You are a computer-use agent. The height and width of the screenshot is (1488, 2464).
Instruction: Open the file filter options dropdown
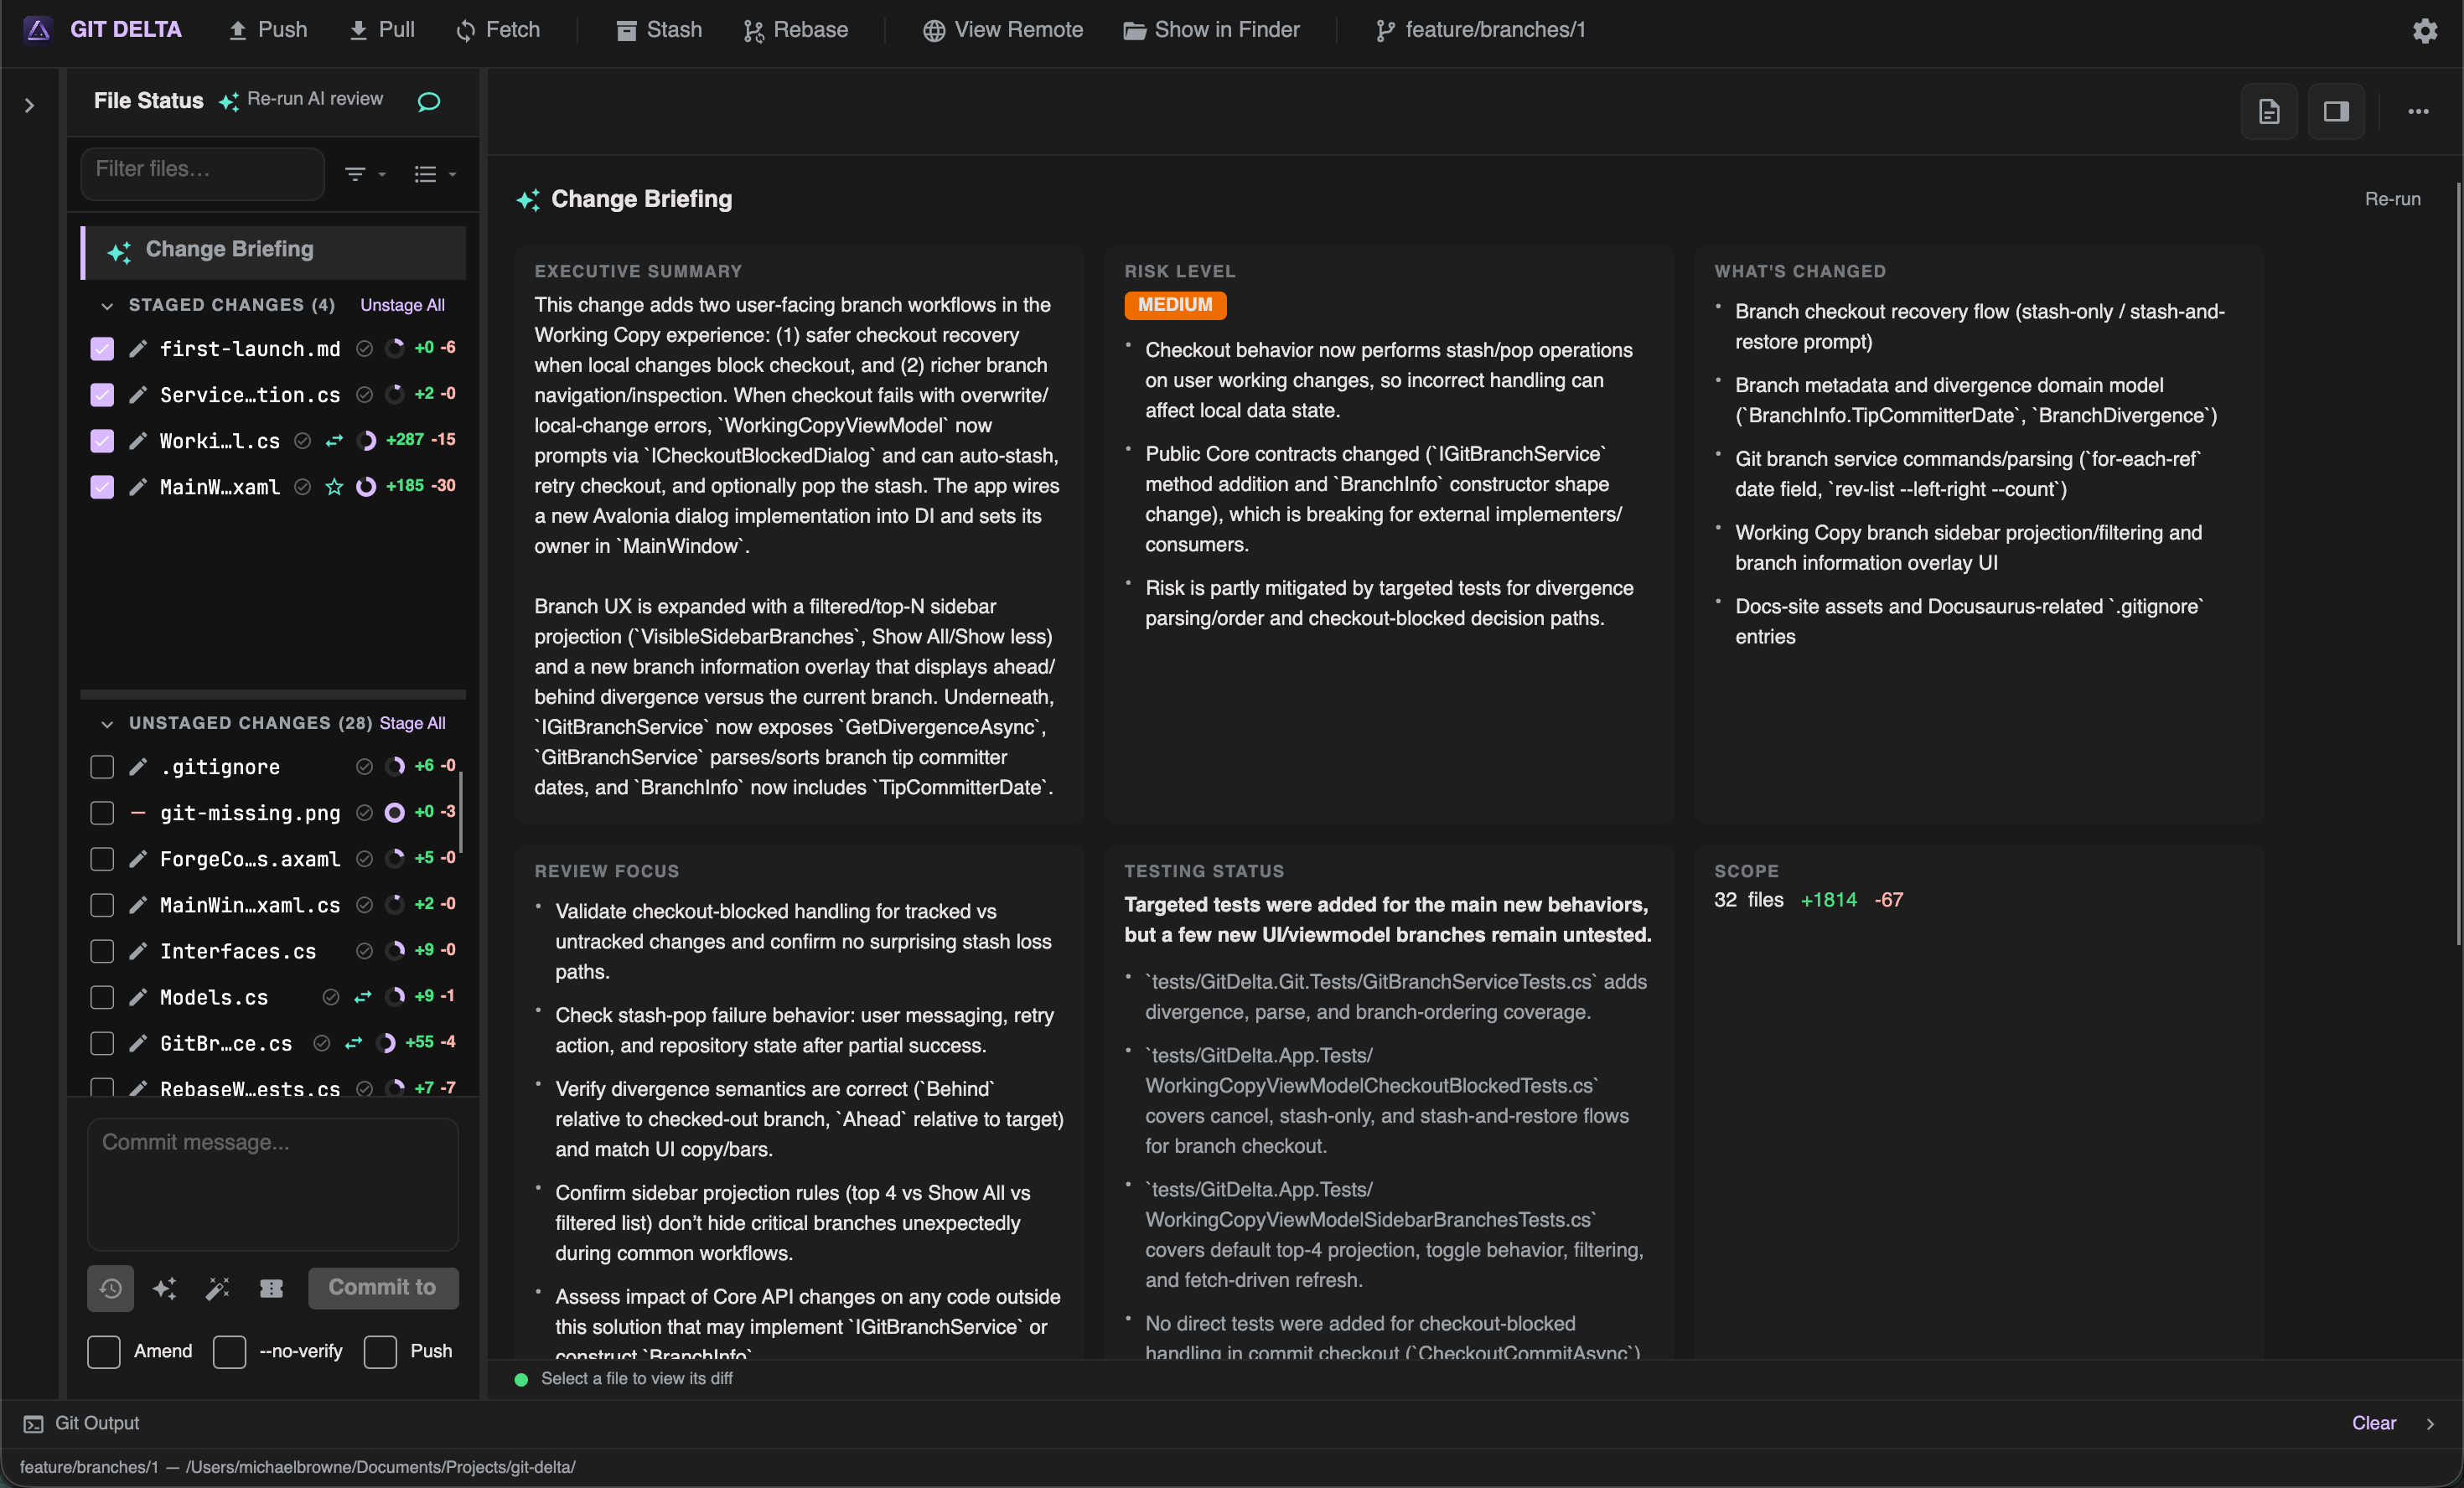click(365, 174)
